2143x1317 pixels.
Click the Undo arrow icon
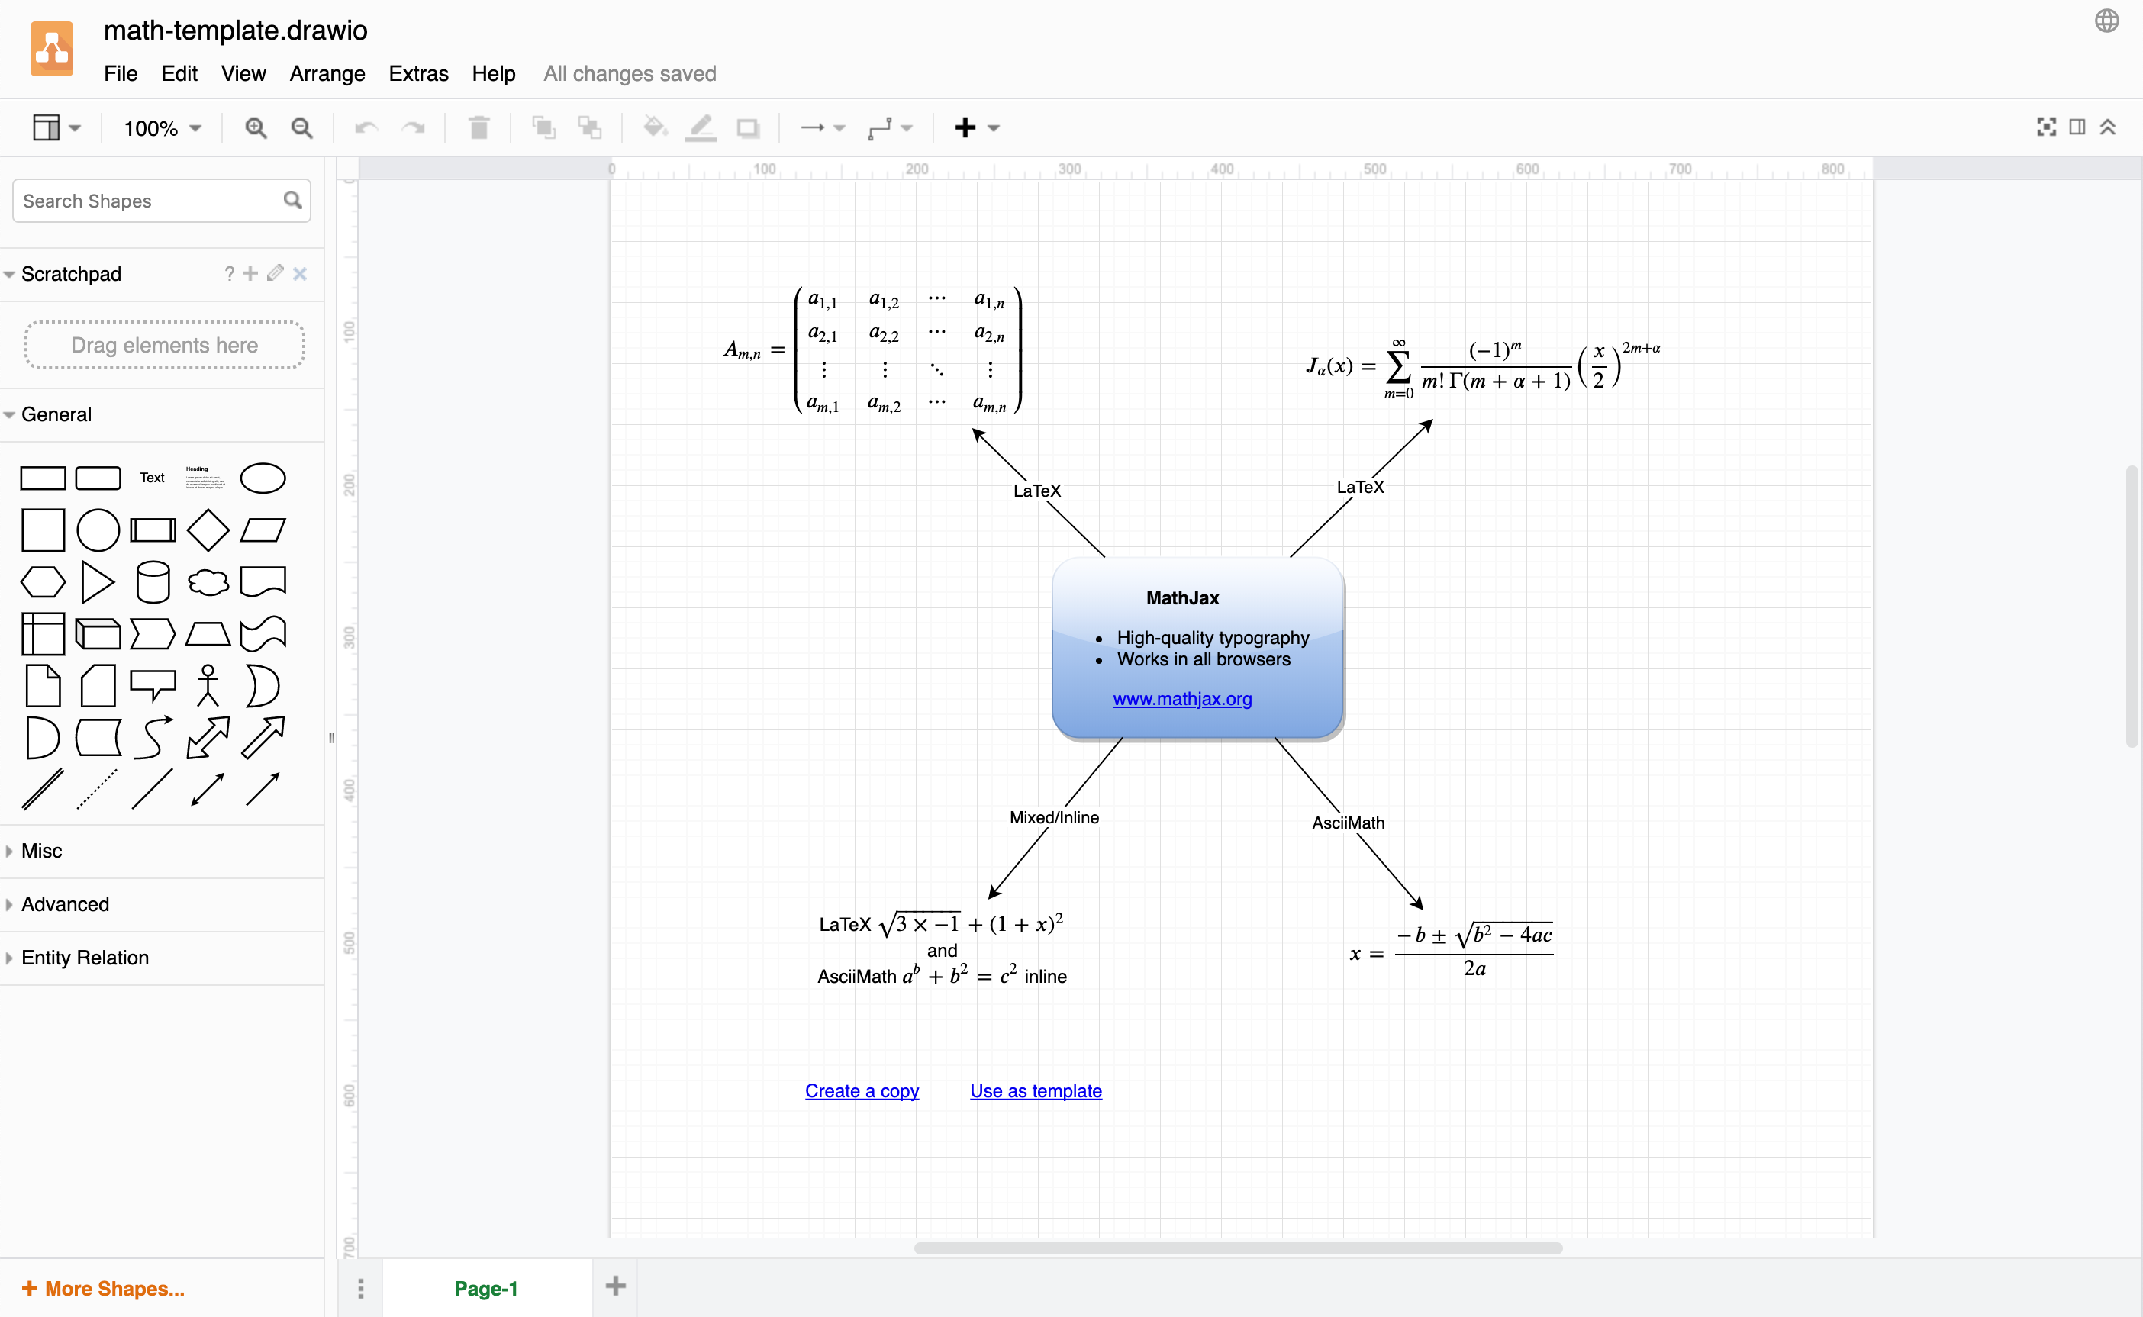pos(366,128)
